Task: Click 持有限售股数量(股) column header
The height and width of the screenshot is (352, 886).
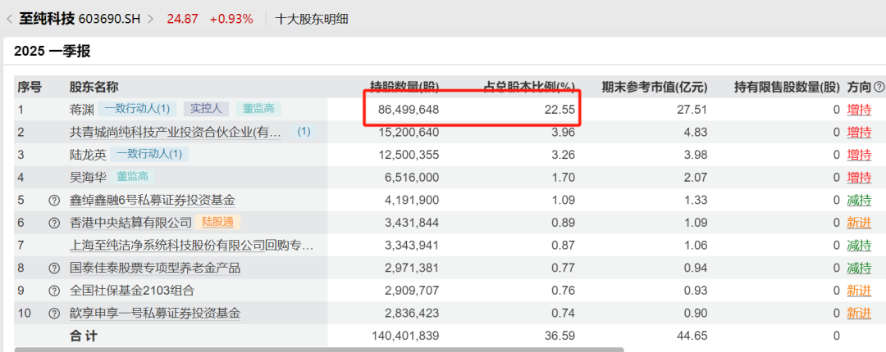Action: 787,87
